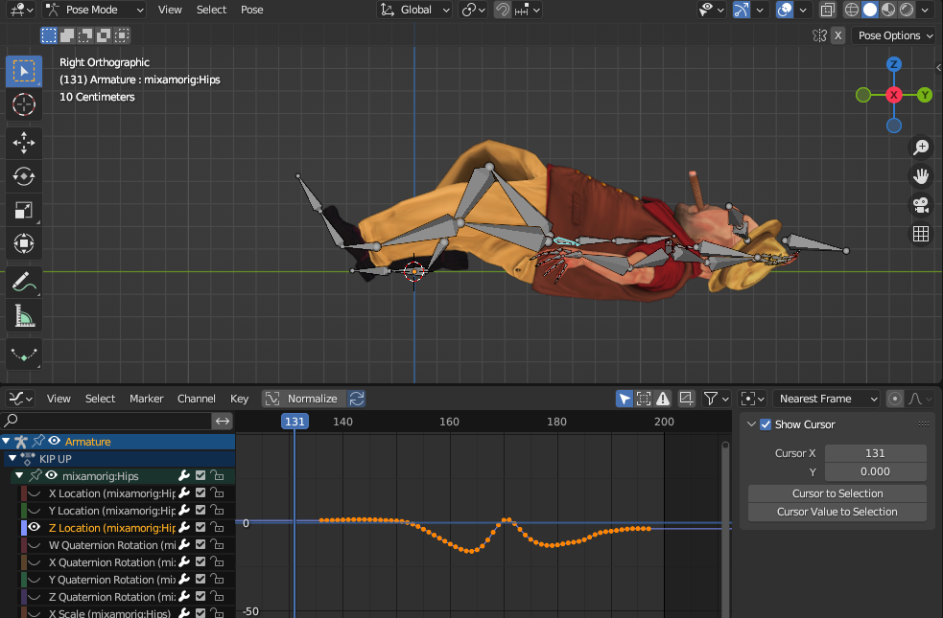The image size is (943, 618).
Task: Switch to orthographic grid view icon
Action: click(x=920, y=234)
